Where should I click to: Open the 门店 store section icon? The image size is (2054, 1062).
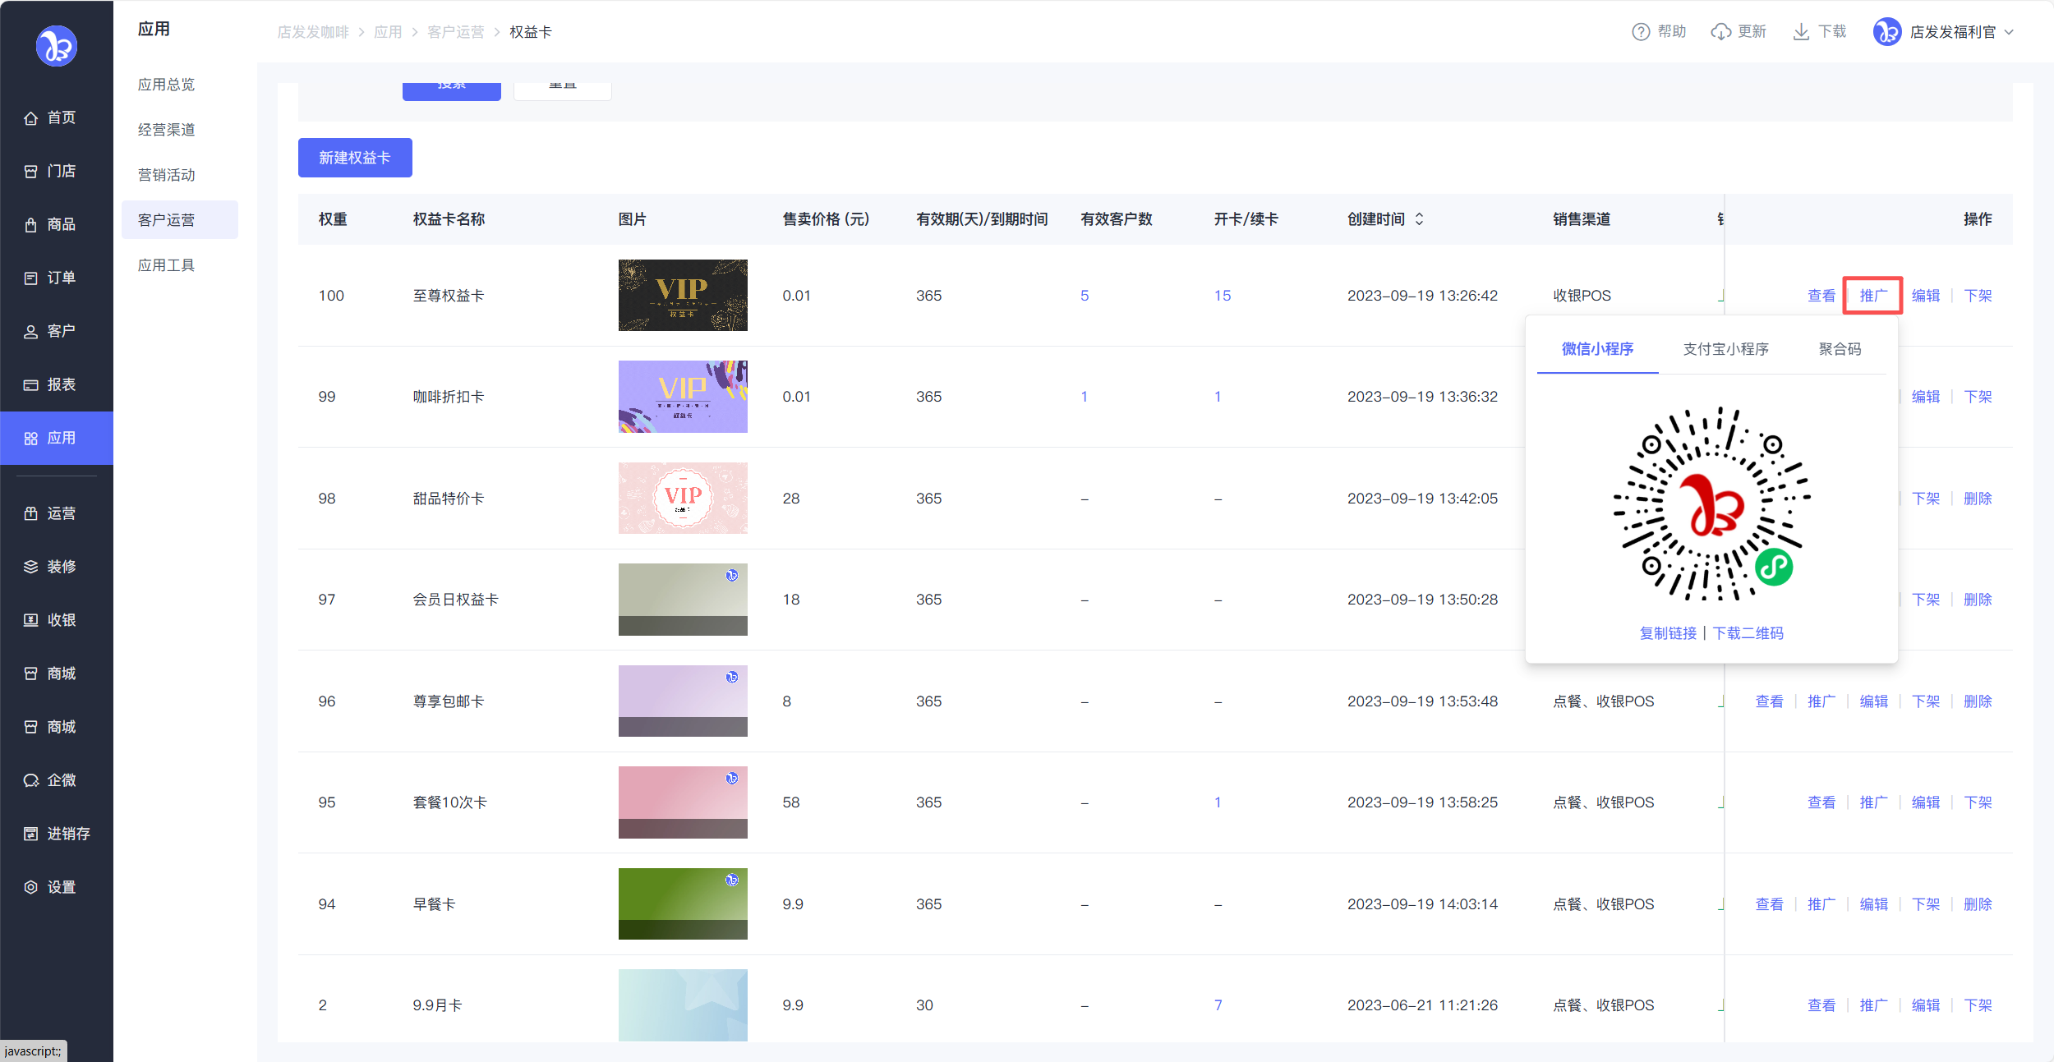click(x=31, y=172)
